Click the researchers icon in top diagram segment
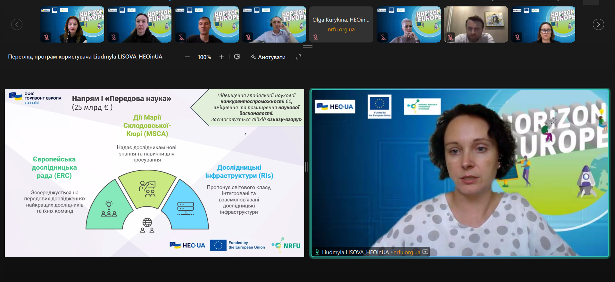615x282 pixels. [x=147, y=189]
